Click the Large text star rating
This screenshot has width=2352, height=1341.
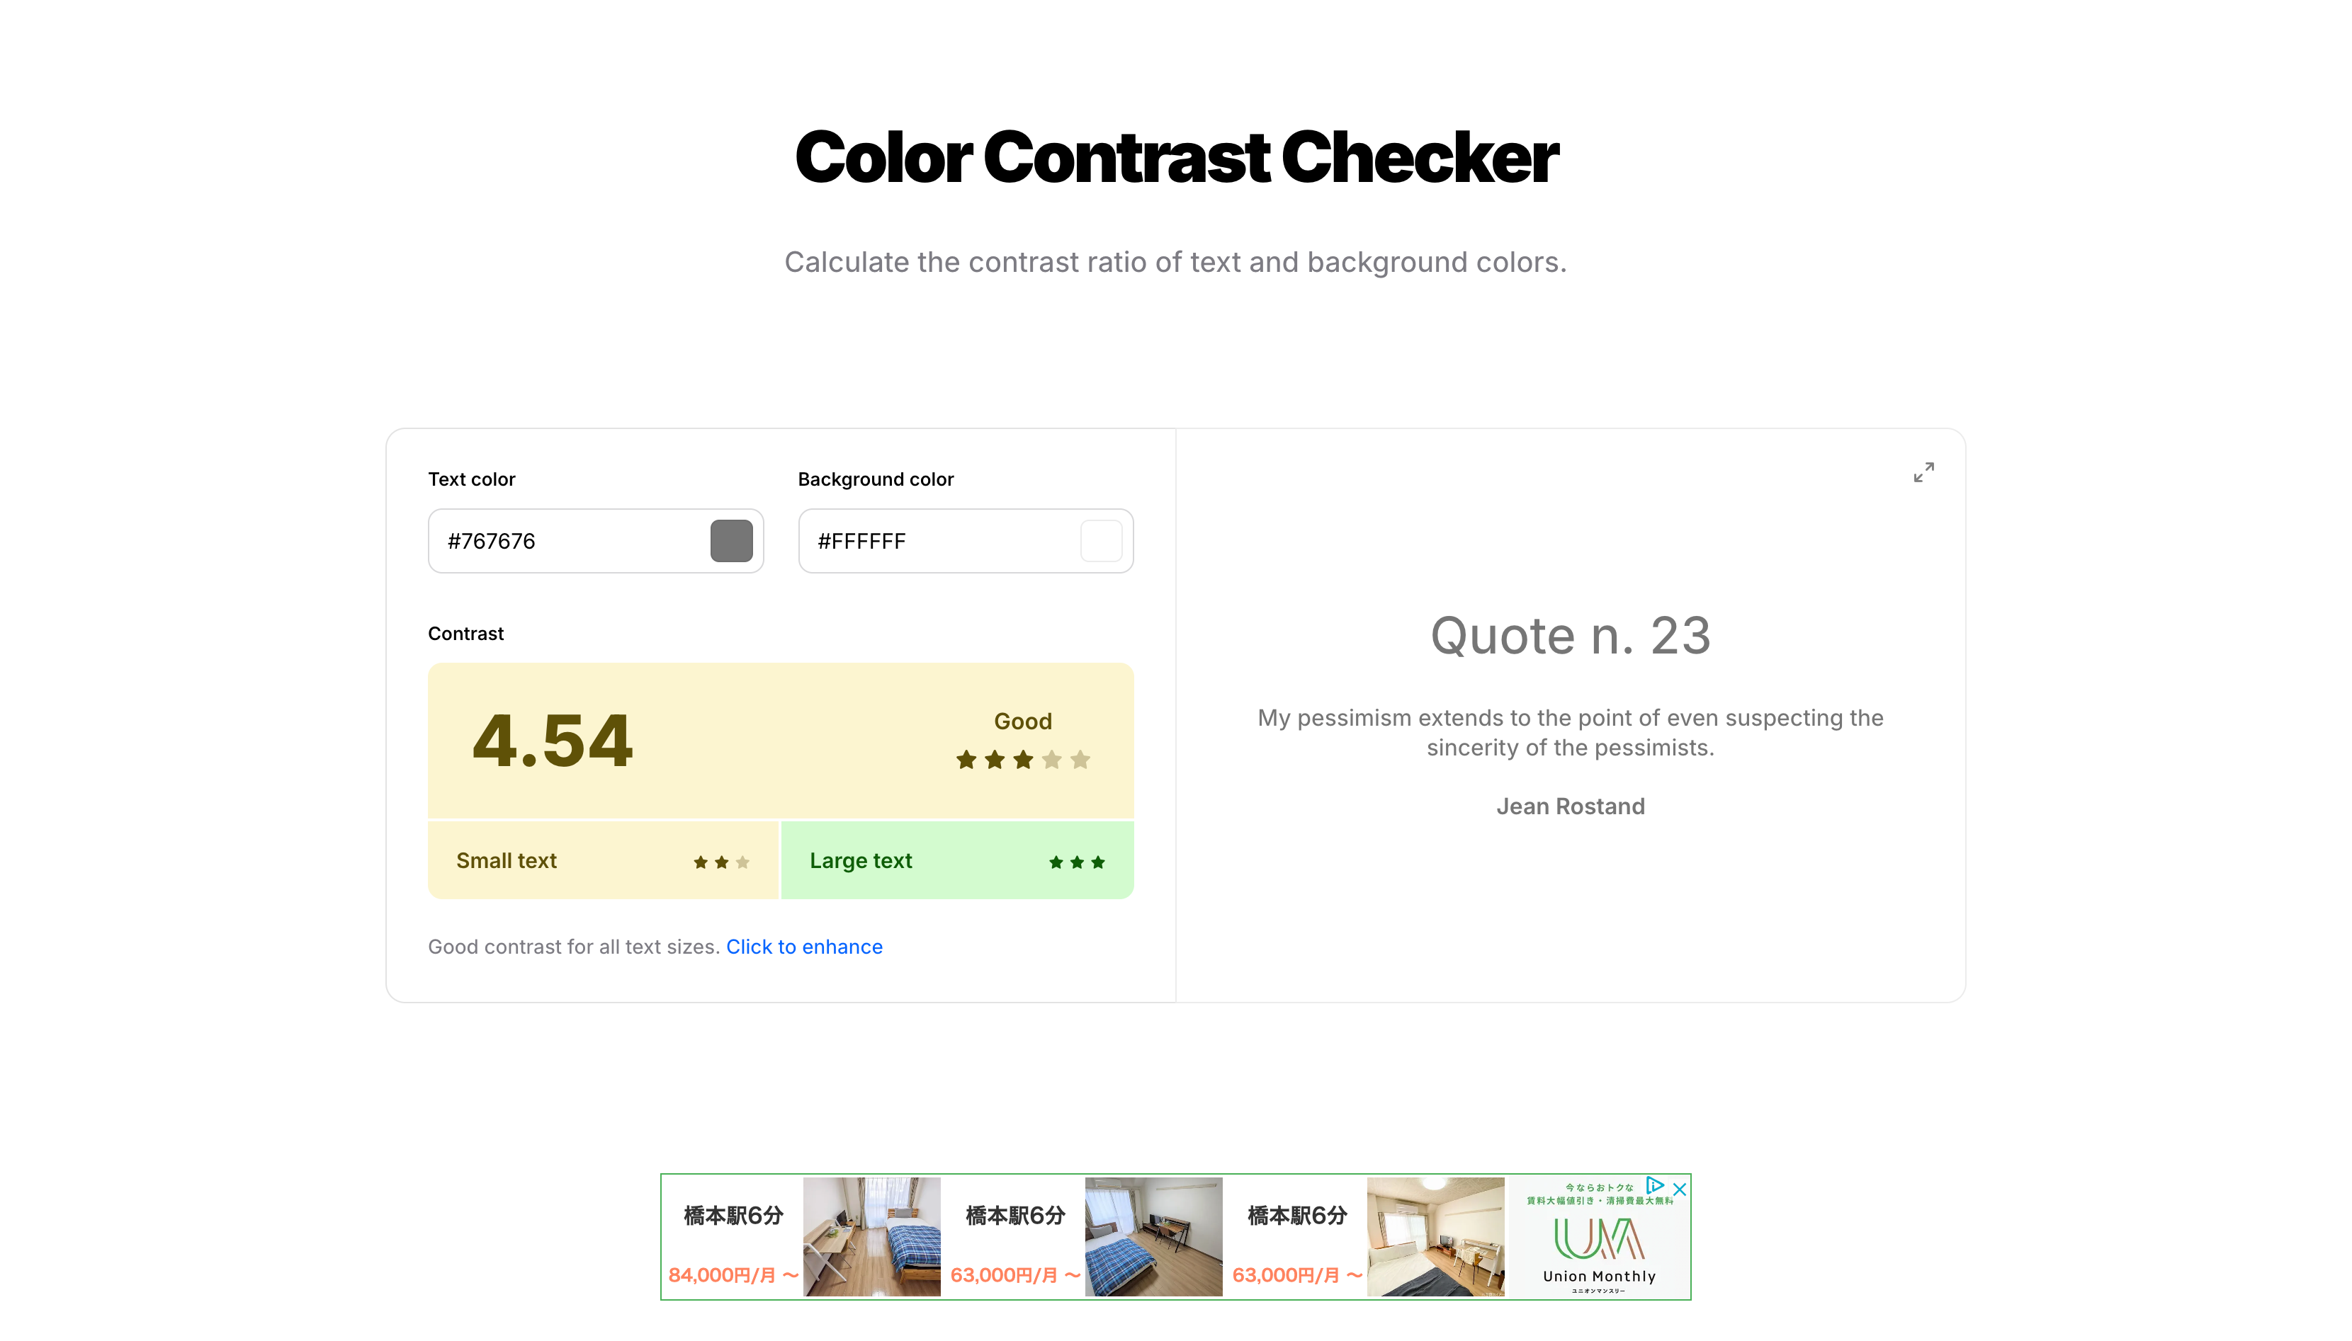1076,862
